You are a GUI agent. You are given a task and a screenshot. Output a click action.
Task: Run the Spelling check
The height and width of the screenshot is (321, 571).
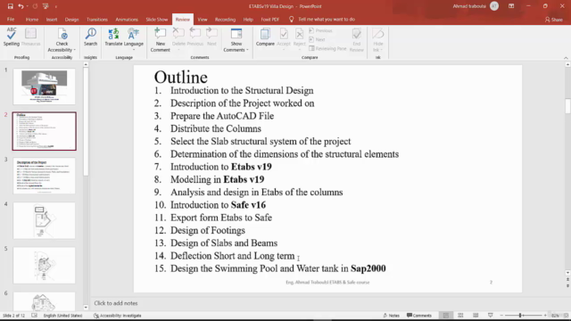(12, 37)
